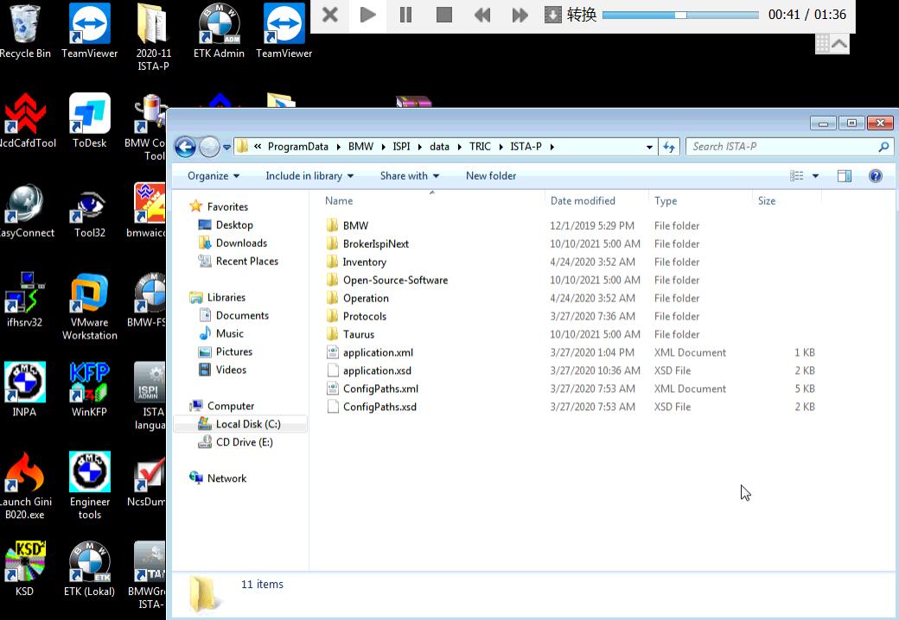Click the Search ISTA-P field
This screenshot has width=899, height=620.
pos(783,147)
